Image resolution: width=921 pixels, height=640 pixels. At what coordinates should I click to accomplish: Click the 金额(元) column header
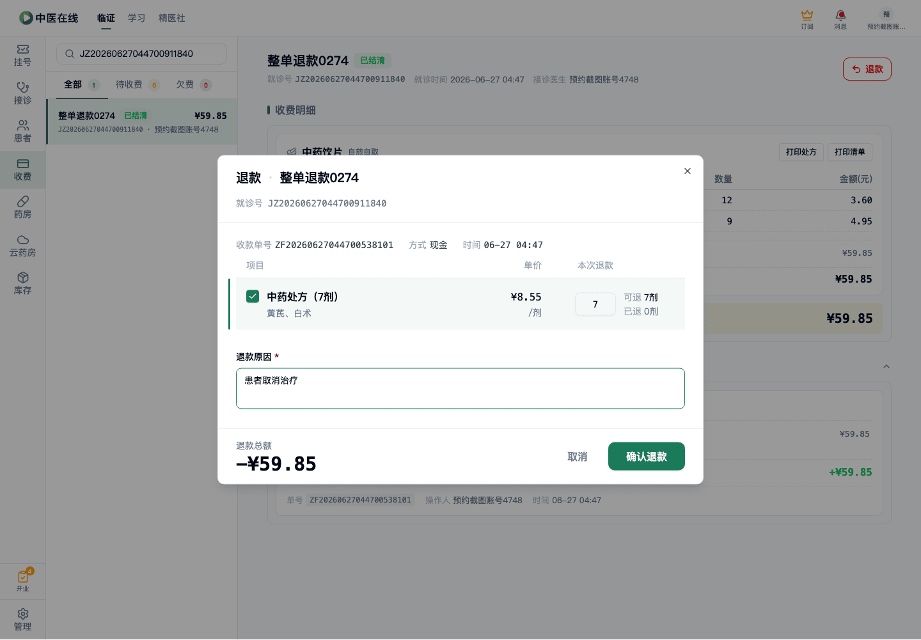pos(856,179)
